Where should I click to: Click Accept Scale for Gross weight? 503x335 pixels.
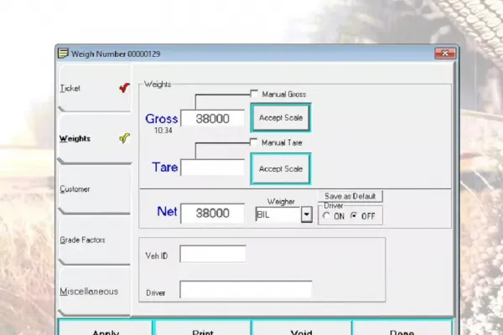tap(281, 117)
